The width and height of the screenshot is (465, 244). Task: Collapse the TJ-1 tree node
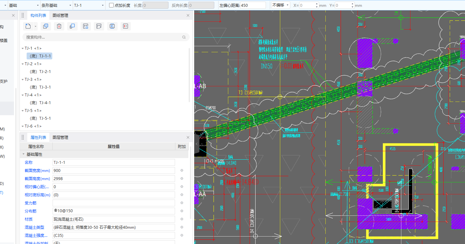tap(23, 48)
